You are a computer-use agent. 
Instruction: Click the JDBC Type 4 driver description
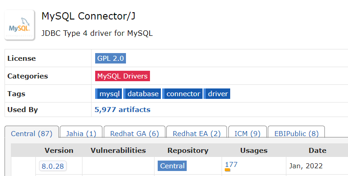(x=97, y=33)
